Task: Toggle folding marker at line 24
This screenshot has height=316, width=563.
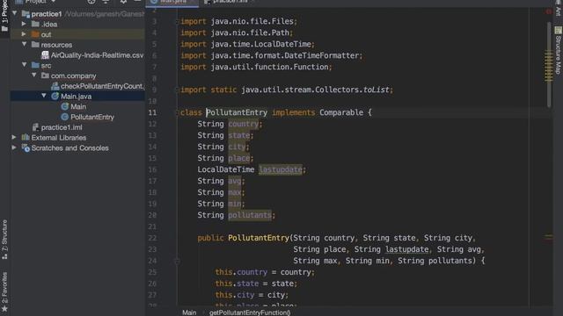Action: [177, 262]
